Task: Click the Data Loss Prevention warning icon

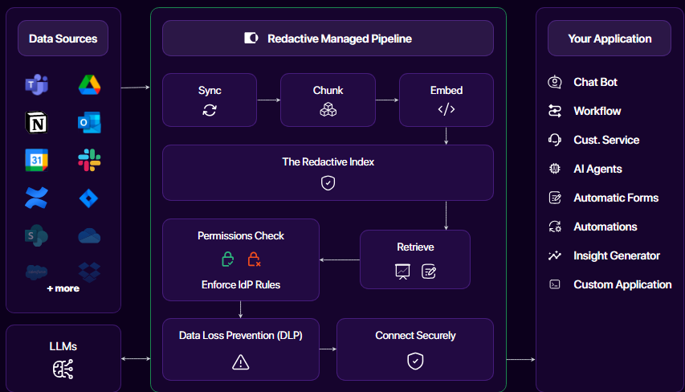Action: tap(240, 361)
